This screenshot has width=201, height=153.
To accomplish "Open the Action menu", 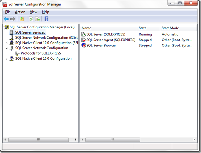I will pos(20,12).
